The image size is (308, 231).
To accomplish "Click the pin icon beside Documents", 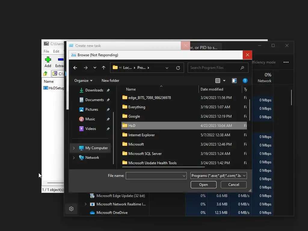I will [108, 100].
